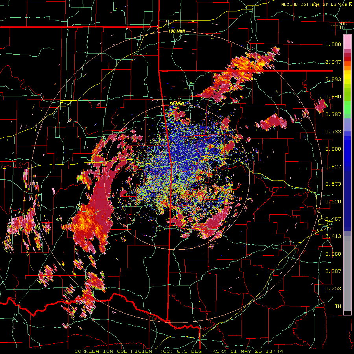
Task: Click the [CC] legend header label
Action: click(336, 27)
